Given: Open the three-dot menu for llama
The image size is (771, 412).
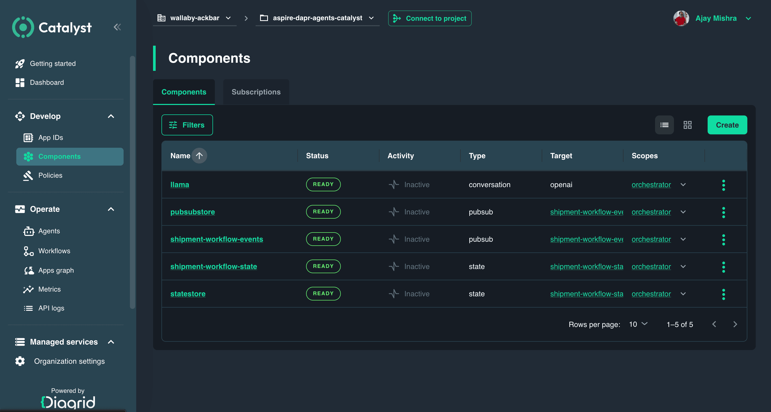Looking at the screenshot, I should point(723,185).
